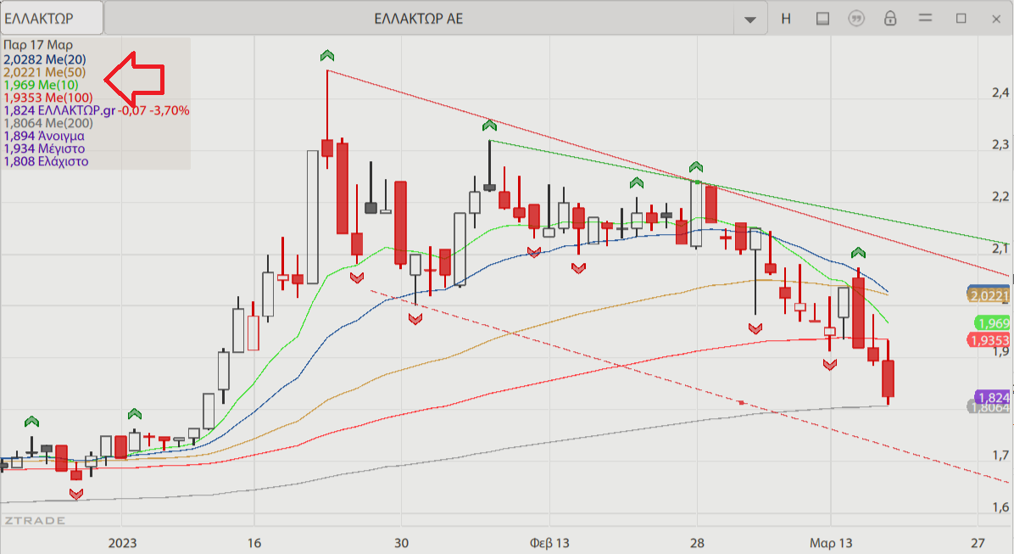This screenshot has width=1014, height=554.
Task: Select the 2,0282 Me(20) legend entry
Action: [x=45, y=59]
